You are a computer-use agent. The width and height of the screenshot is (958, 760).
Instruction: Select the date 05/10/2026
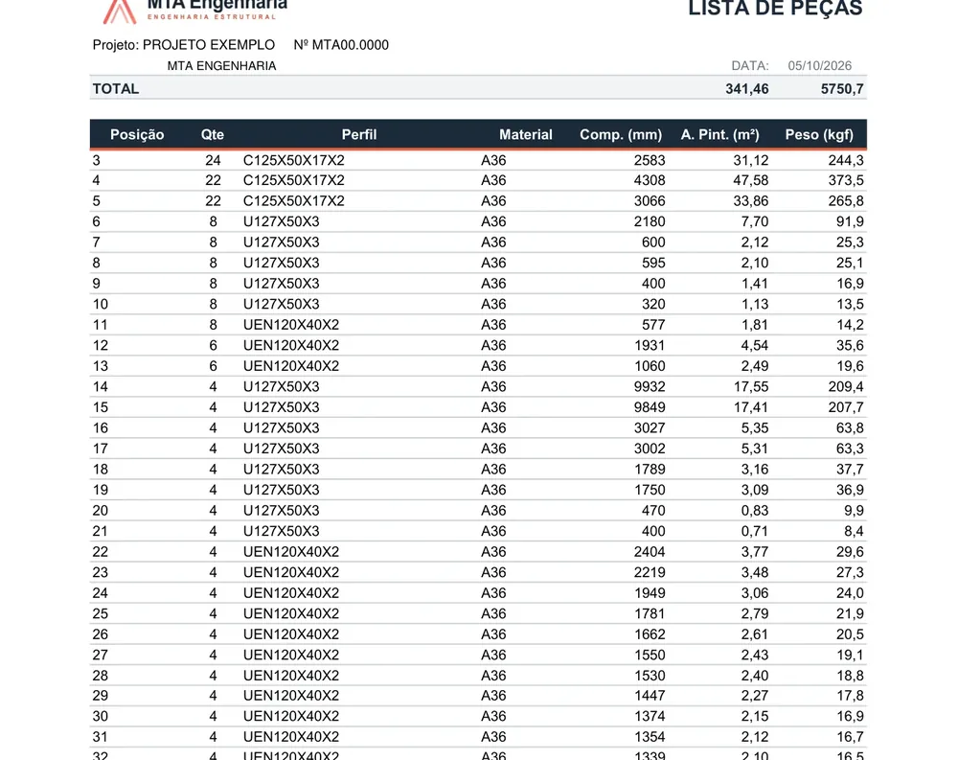(x=819, y=66)
